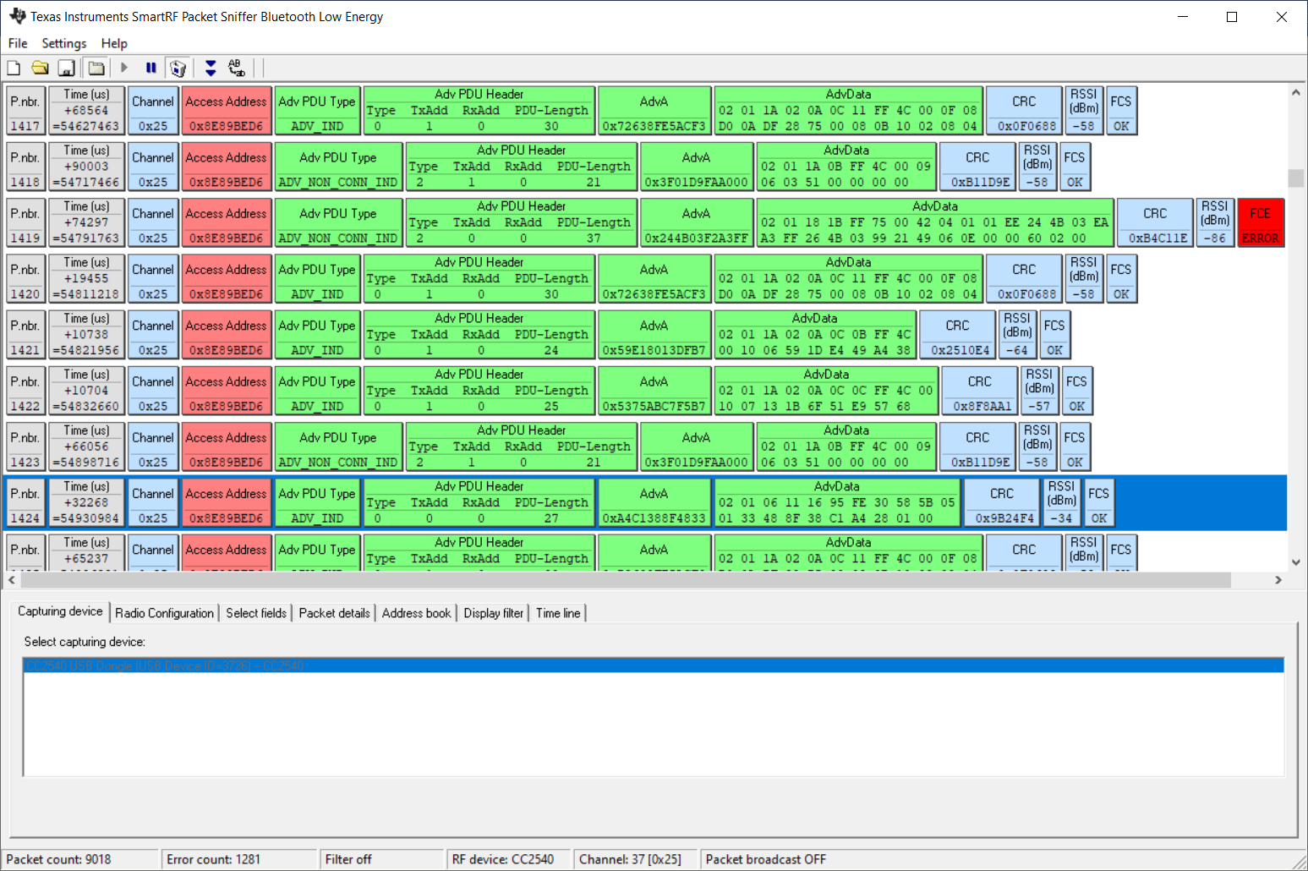
Task: Click CRC 0x9B24F4 cell in packet 1424
Action: tap(1002, 502)
